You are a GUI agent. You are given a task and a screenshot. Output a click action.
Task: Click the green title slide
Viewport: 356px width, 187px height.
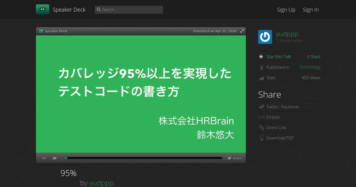point(141,94)
